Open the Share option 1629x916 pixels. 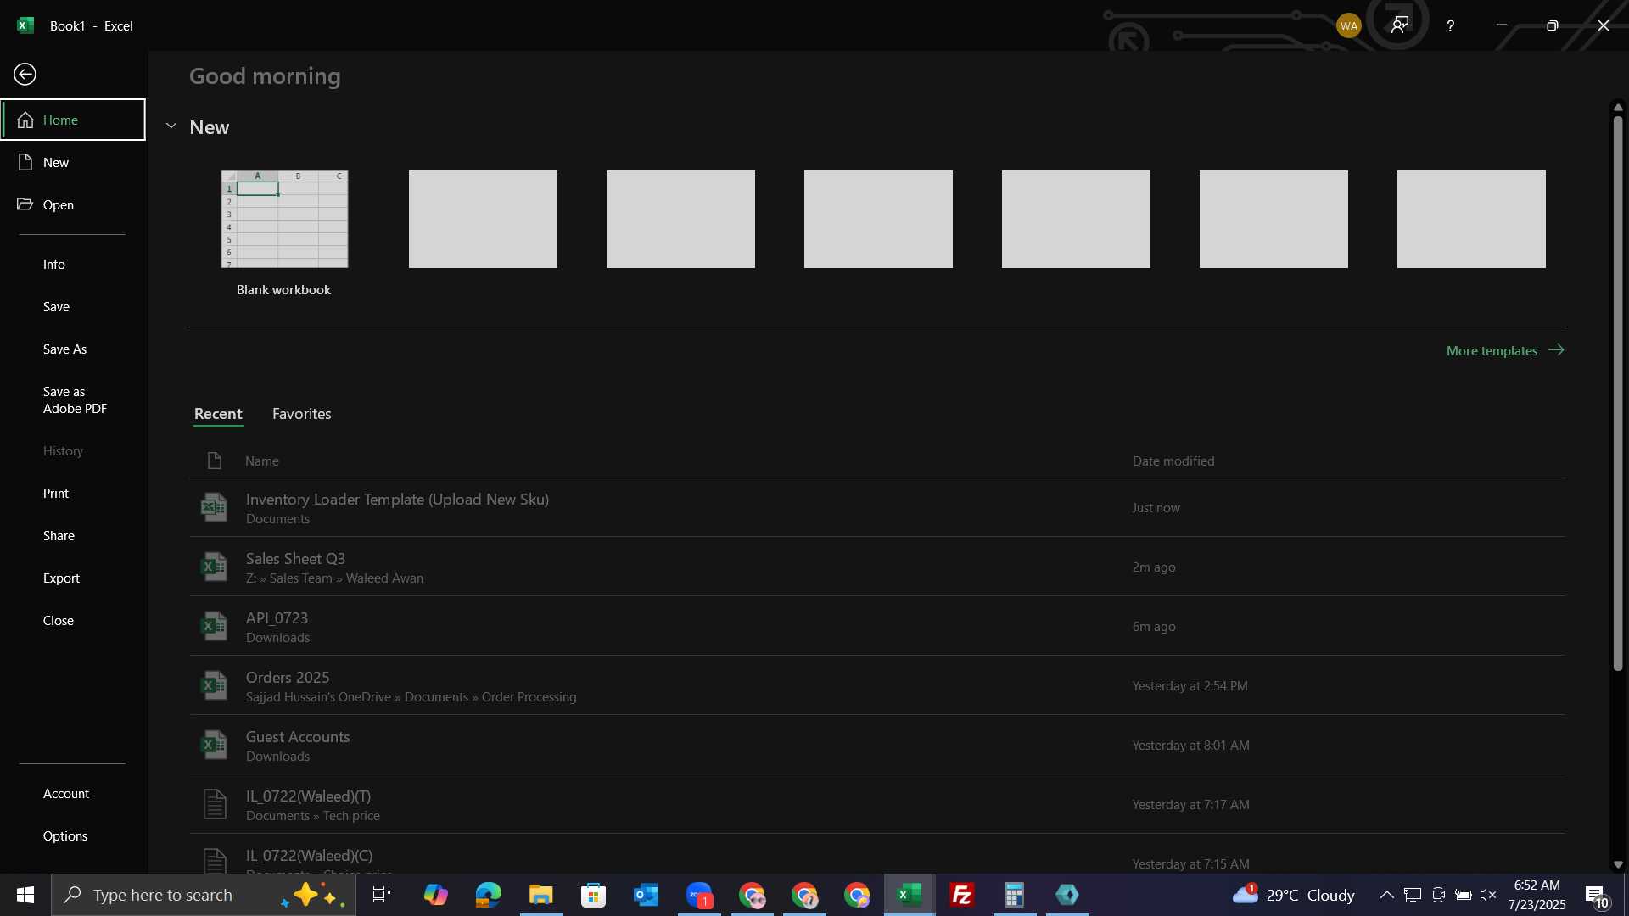(x=73, y=536)
